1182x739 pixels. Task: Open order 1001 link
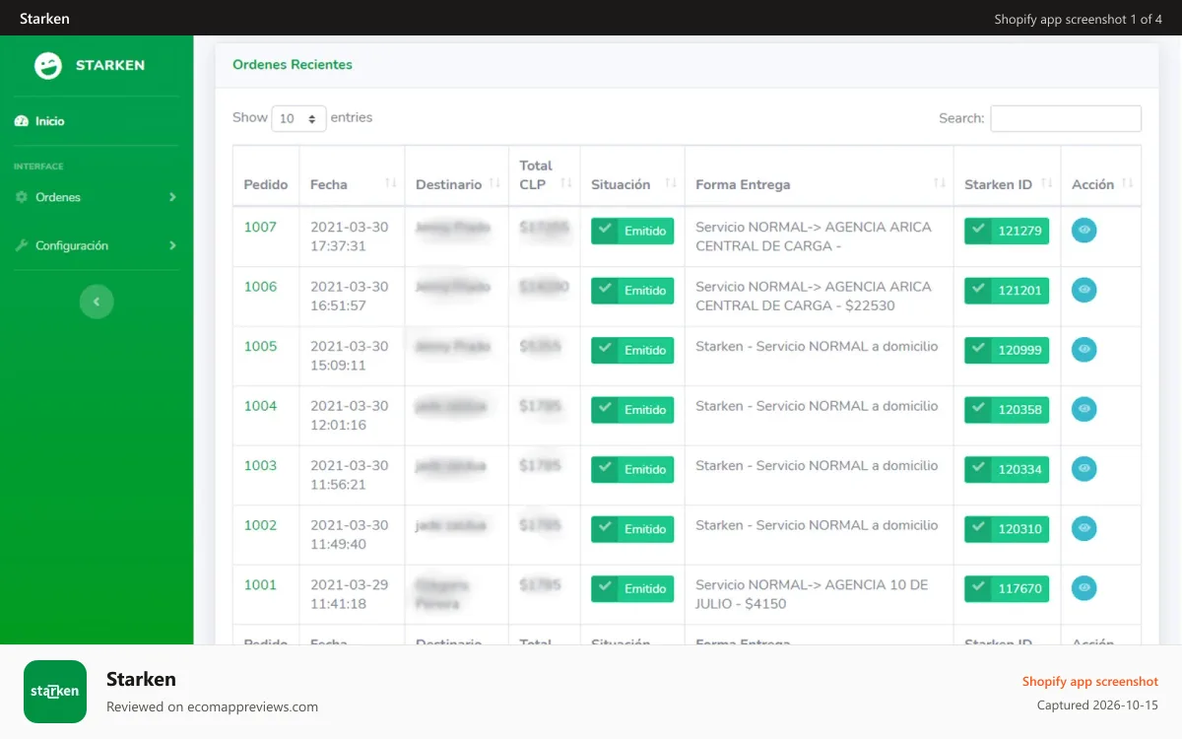pyautogui.click(x=260, y=584)
